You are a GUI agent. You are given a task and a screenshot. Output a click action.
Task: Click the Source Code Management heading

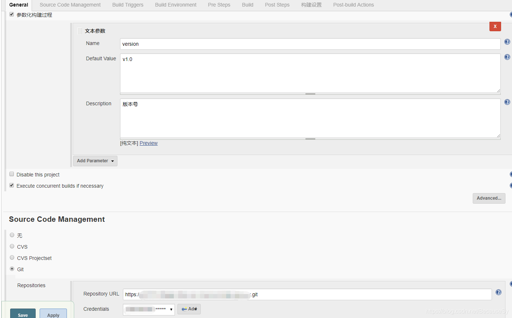(x=57, y=219)
